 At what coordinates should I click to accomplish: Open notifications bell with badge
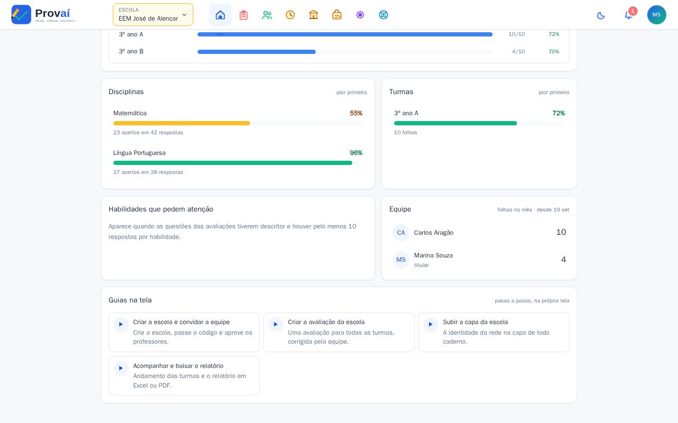[x=629, y=15]
